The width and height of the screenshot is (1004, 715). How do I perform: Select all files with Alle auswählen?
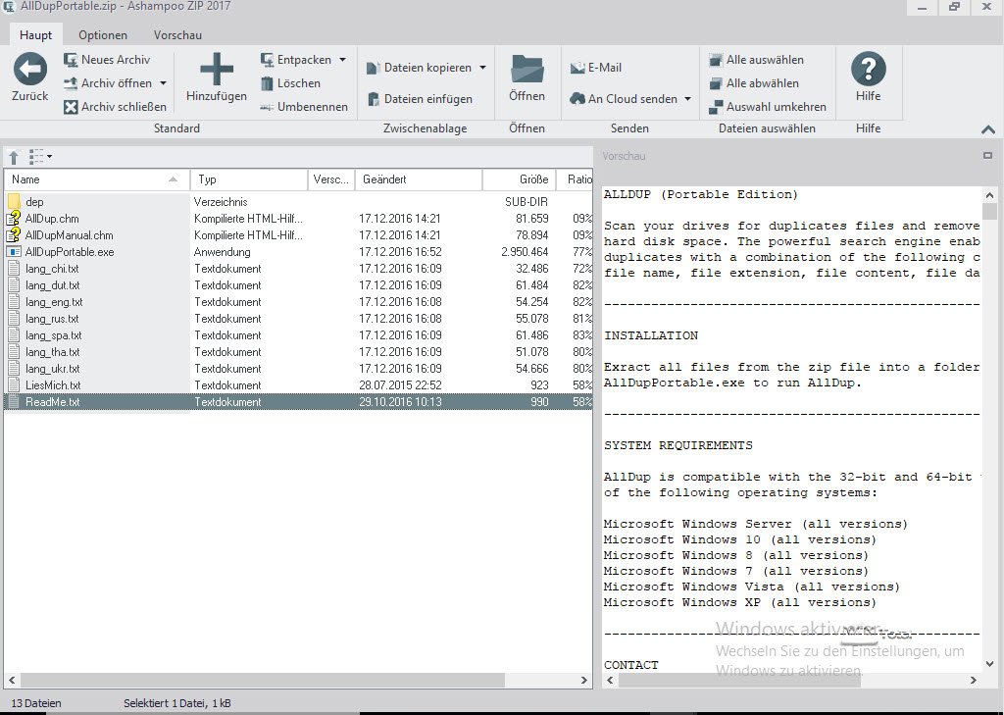[x=756, y=60]
